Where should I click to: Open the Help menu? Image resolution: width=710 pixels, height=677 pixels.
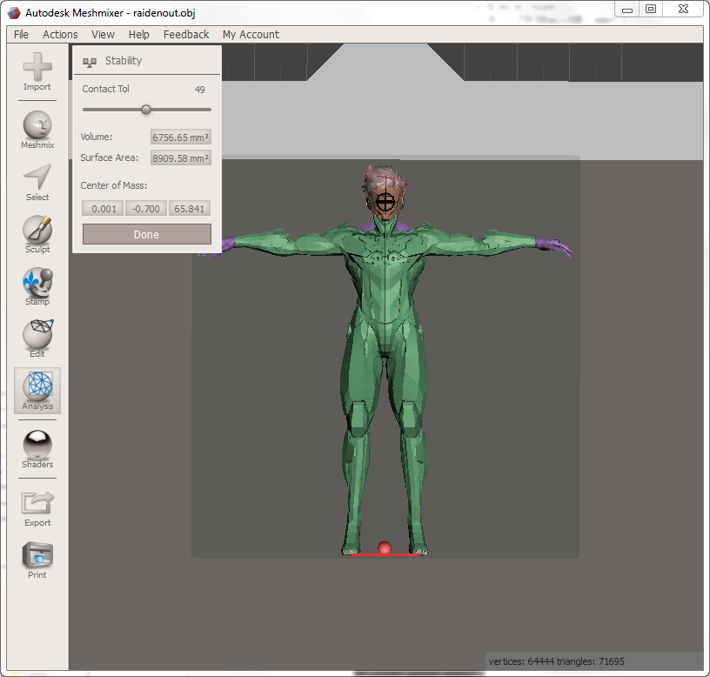[138, 35]
